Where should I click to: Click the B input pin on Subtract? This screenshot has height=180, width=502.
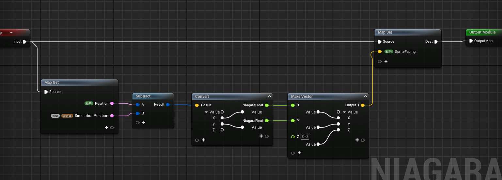(x=137, y=113)
